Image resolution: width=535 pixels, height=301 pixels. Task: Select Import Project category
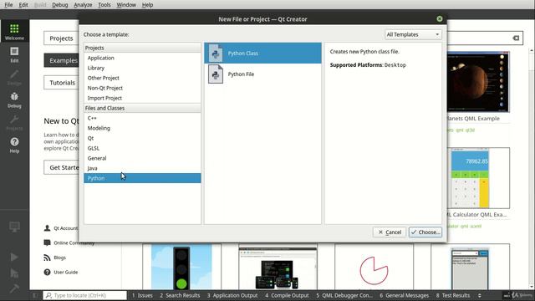tap(142, 98)
